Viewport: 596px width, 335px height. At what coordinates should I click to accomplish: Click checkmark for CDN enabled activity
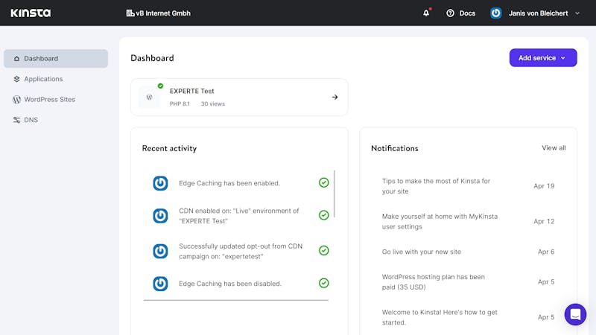pyautogui.click(x=324, y=215)
